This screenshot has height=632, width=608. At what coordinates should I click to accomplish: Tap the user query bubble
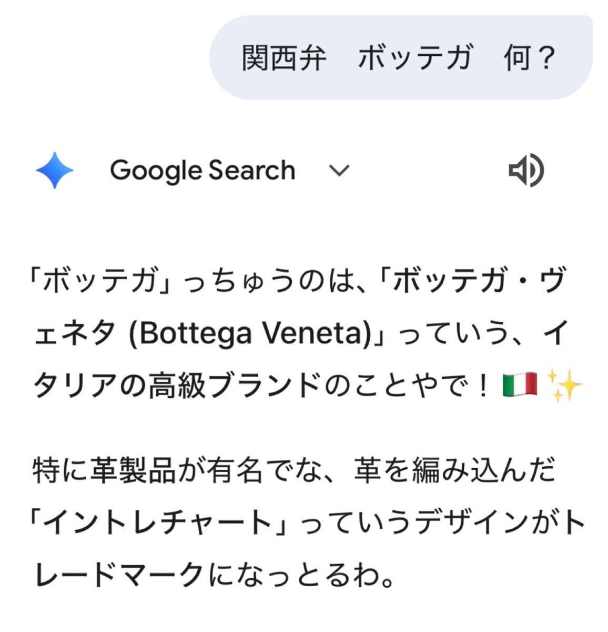click(x=401, y=57)
